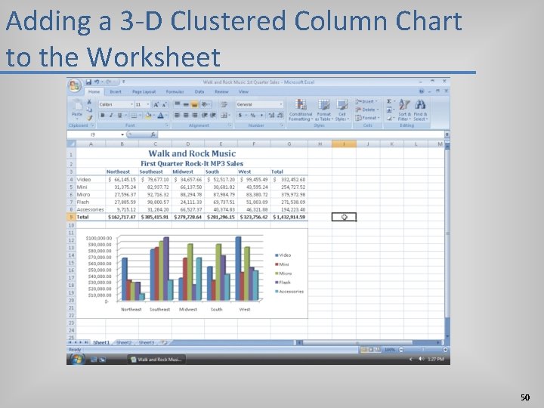
Task: Open the Calibri font name dropdown
Action: (x=131, y=104)
